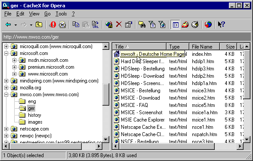Expand the newpc tree node
The width and height of the screenshot is (253, 161).
click(6, 136)
